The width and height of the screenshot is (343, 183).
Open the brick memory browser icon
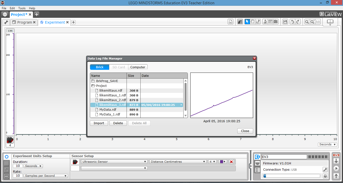click(325, 176)
